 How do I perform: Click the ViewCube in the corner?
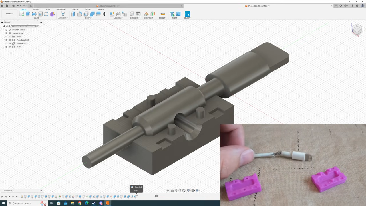point(357,29)
